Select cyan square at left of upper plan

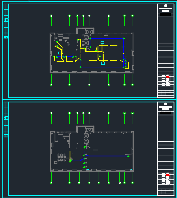coord(60,53)
